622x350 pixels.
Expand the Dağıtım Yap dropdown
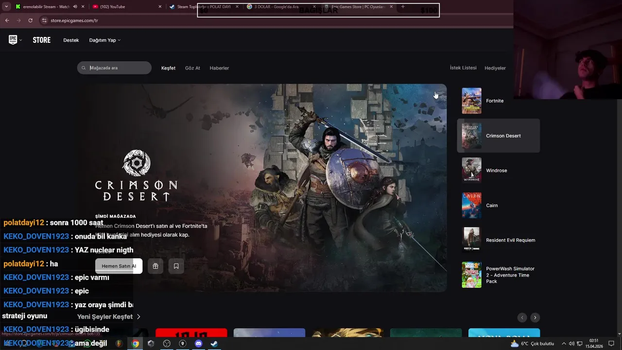(x=104, y=40)
